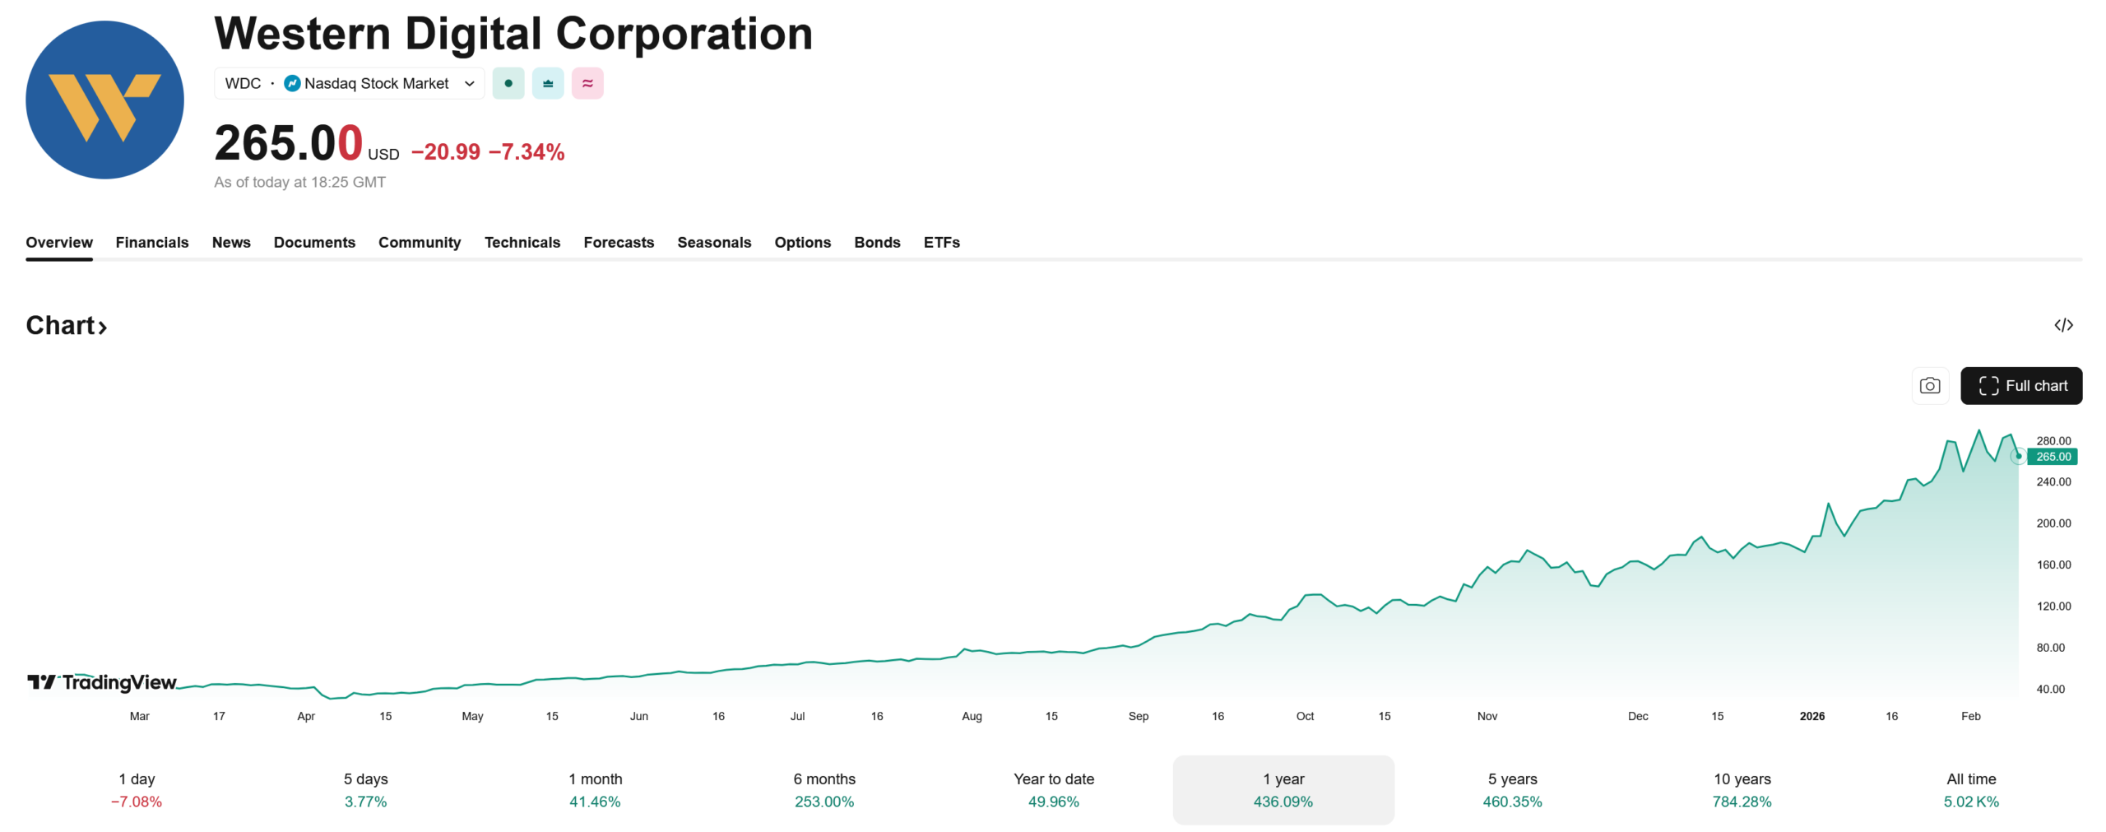2106x832 pixels.
Task: Switch to the 5 years range
Action: 1513,789
